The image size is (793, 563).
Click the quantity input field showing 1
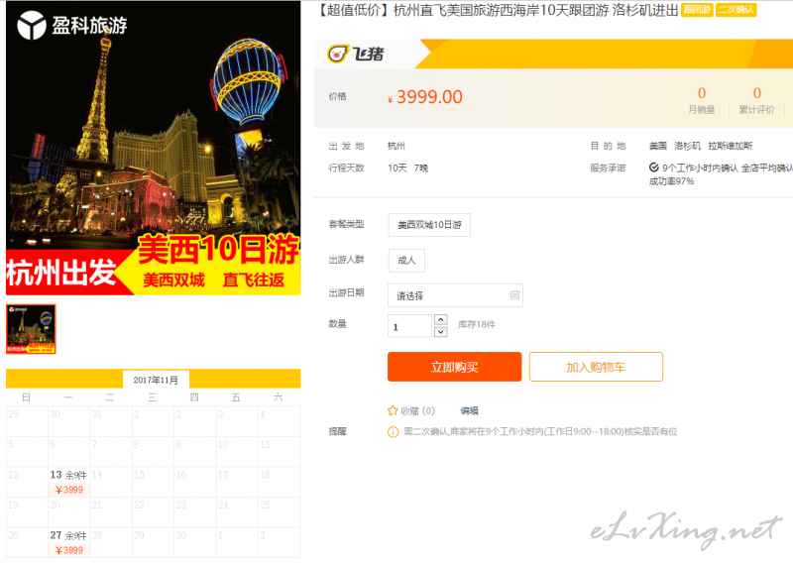tap(409, 326)
